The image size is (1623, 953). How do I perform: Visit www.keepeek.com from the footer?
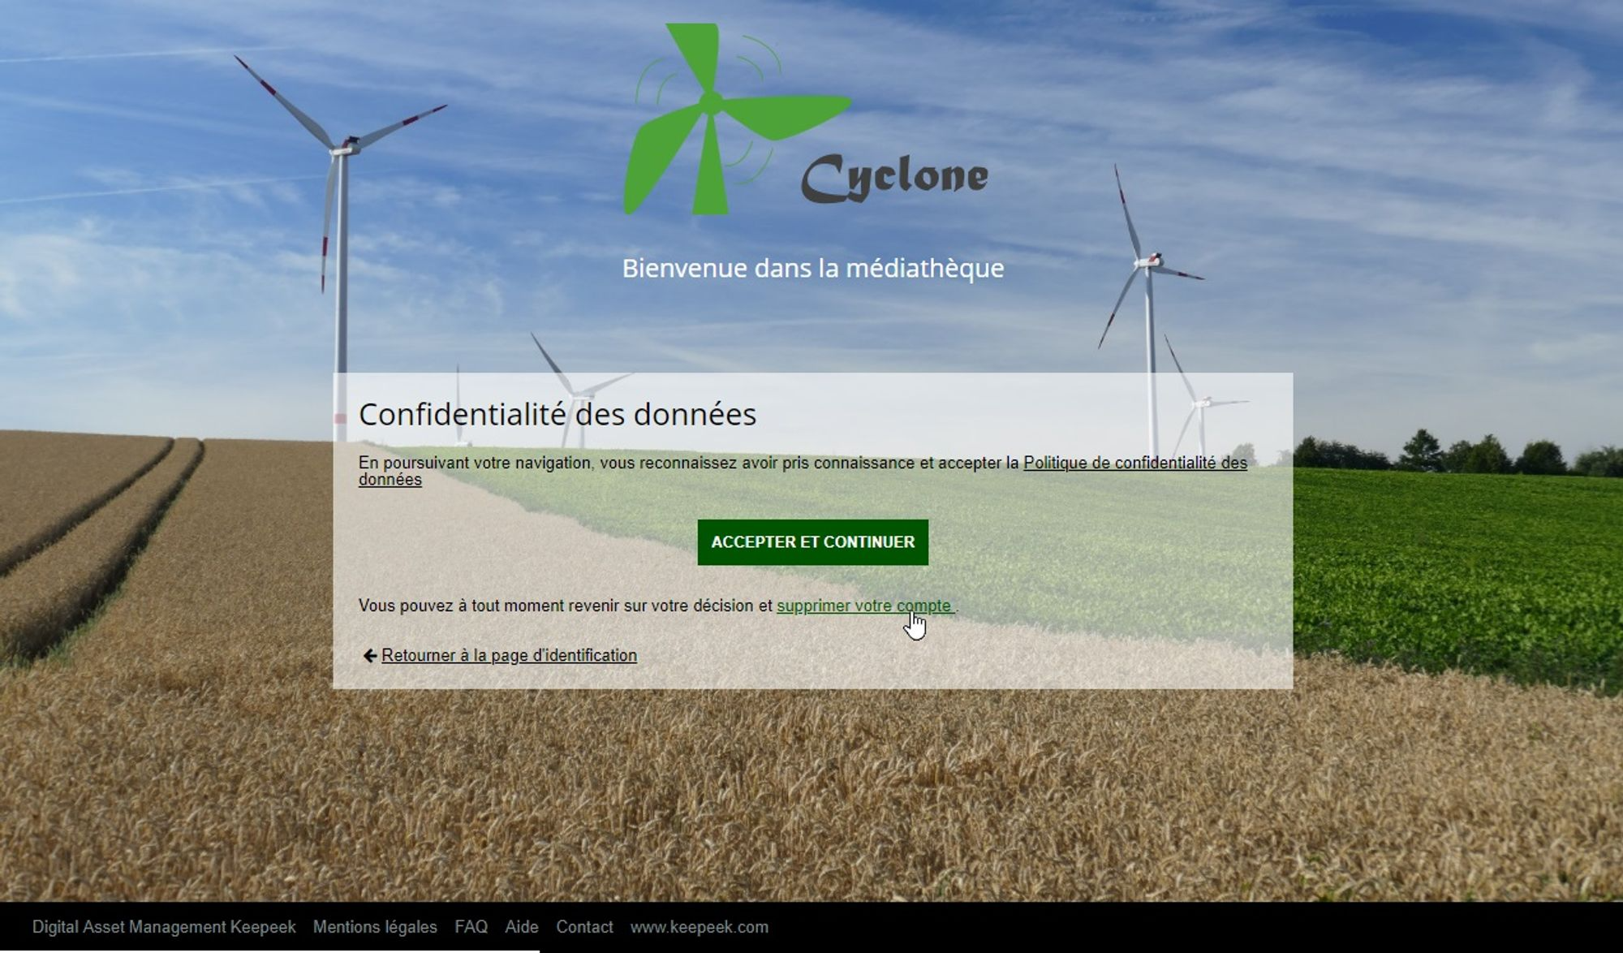(700, 927)
